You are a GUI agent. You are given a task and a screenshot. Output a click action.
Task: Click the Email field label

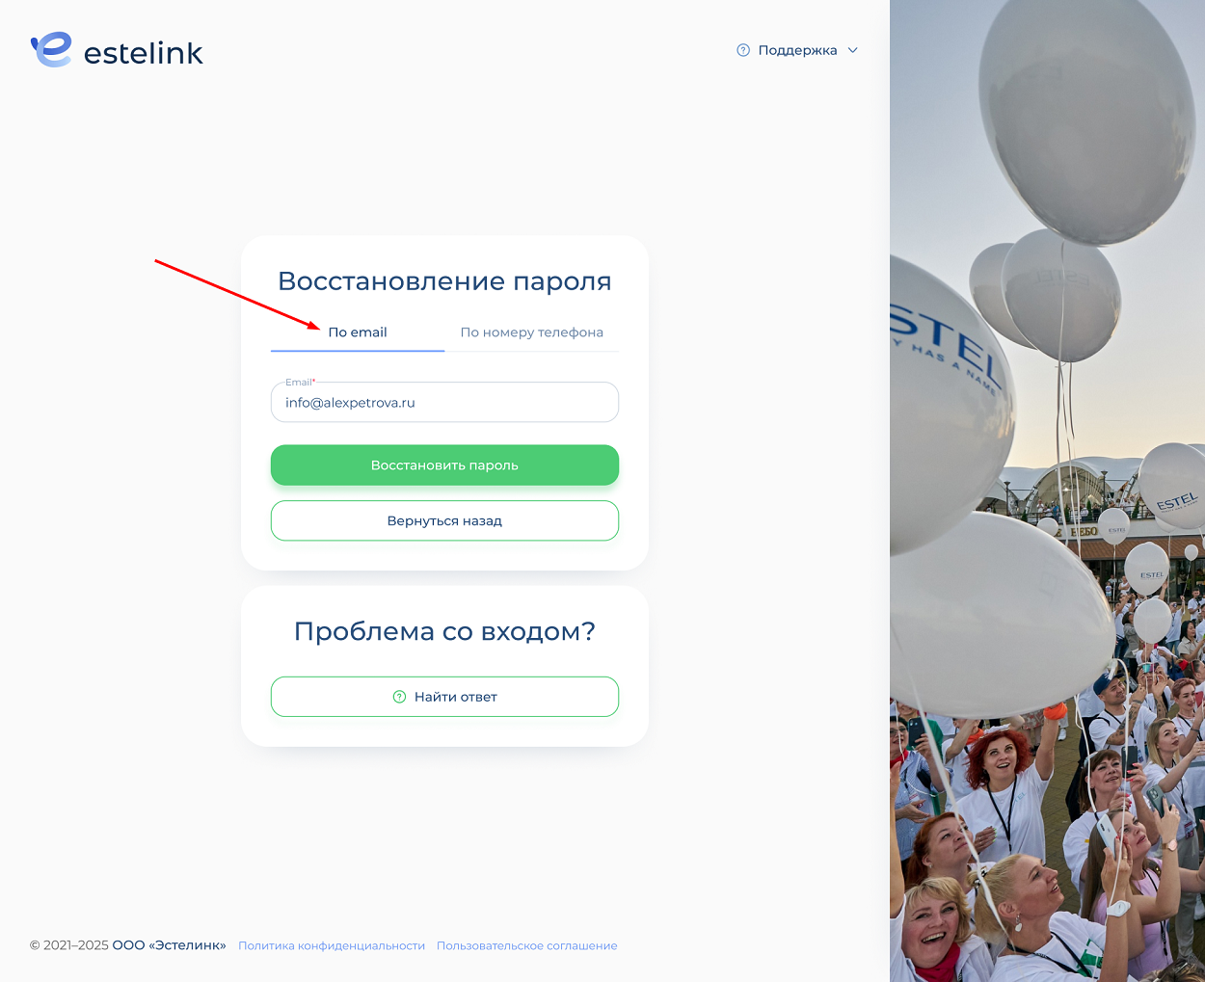click(x=300, y=383)
